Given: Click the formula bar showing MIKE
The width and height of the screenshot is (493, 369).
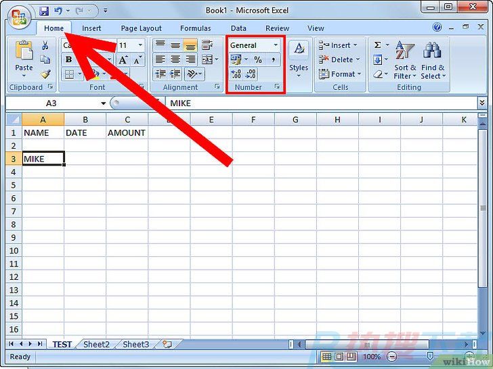Looking at the screenshot, I should (x=321, y=103).
